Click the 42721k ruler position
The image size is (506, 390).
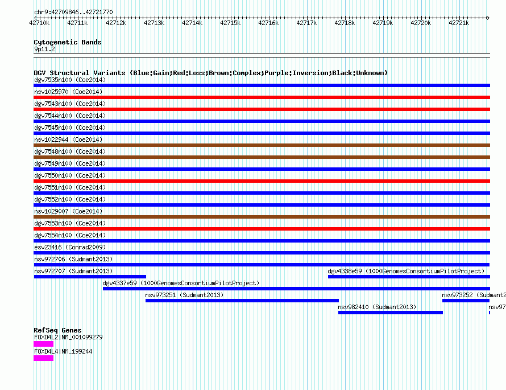459,23
